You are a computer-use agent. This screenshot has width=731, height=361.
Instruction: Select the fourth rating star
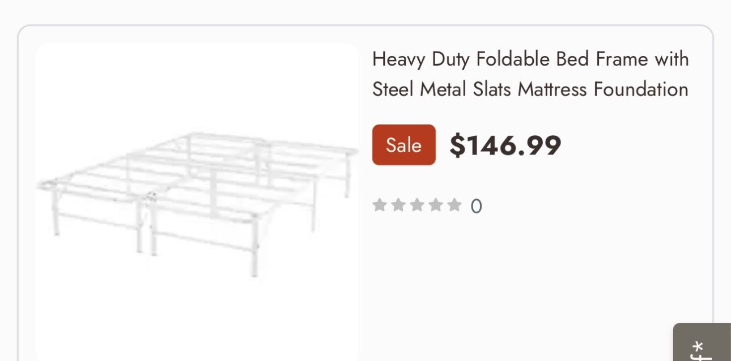436,205
